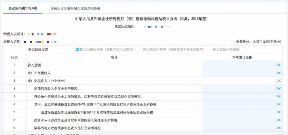Click the row 5 股息、红利 investment income amount field
288x135 pixels.
[x=242, y=96]
